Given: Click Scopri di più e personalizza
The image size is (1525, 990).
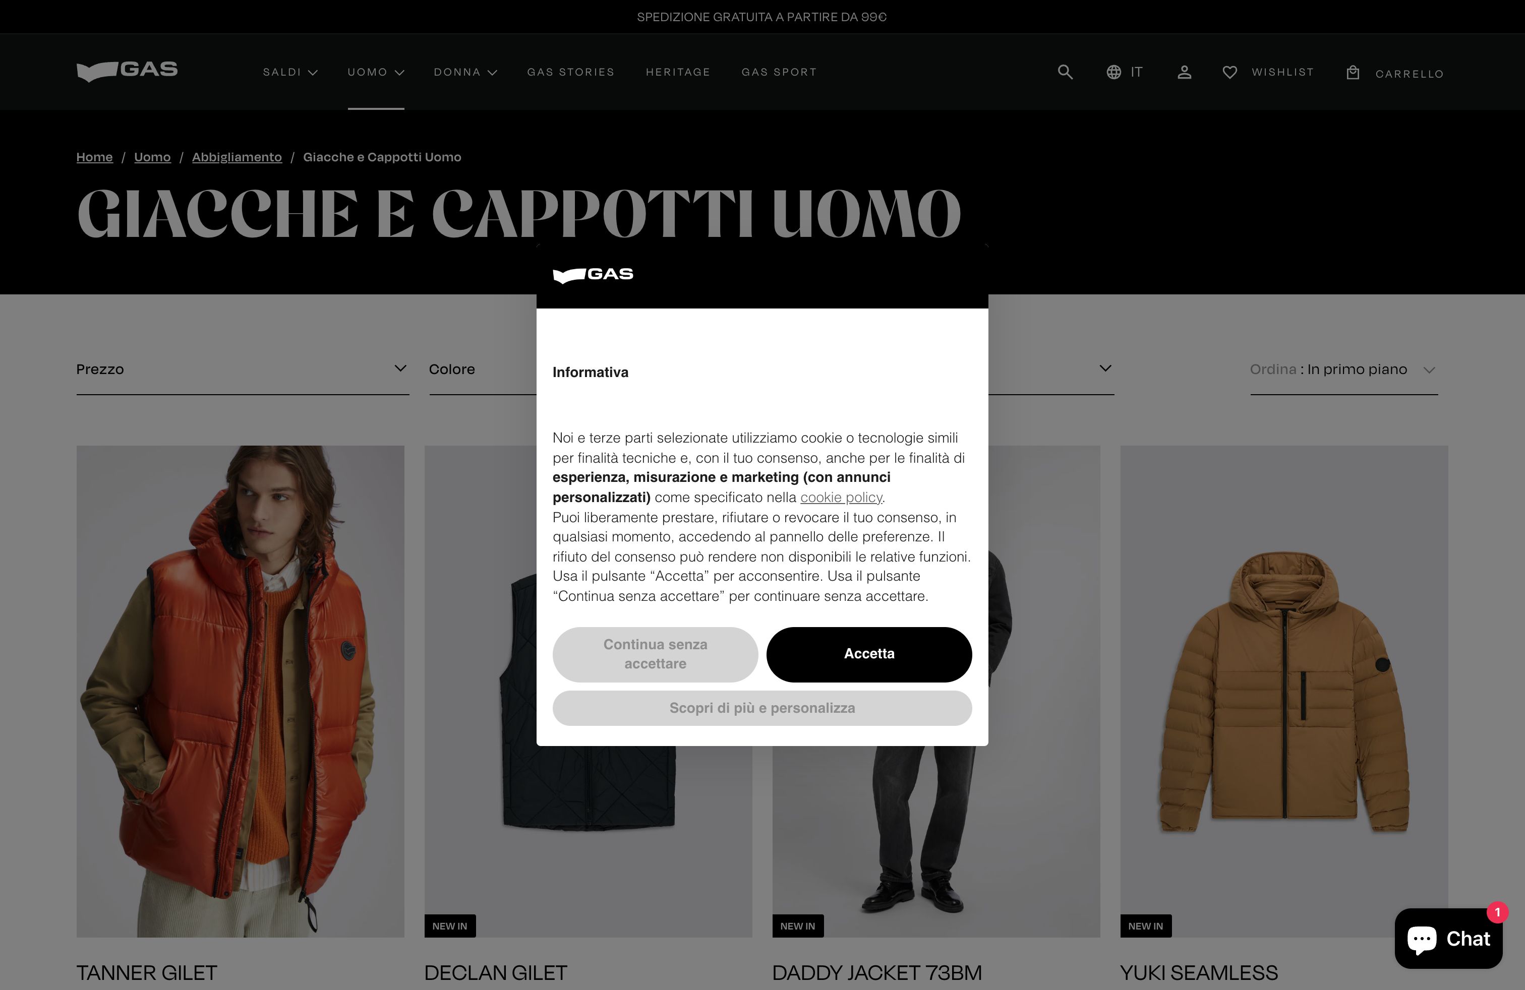Looking at the screenshot, I should (762, 708).
